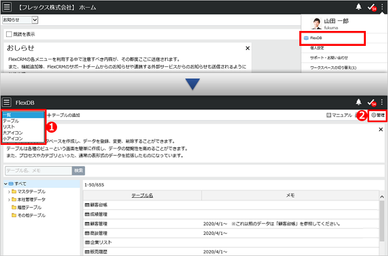
Task: Open 個人設定 in the user menu
Action: 317,48
